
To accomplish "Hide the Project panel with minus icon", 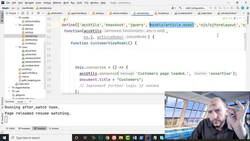I will click(x=43, y=13).
